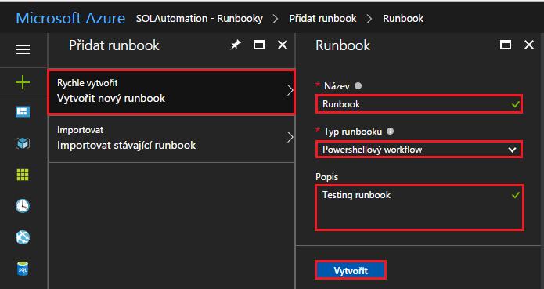Open All resources green grid icon
544x289 pixels.
(x=23, y=175)
